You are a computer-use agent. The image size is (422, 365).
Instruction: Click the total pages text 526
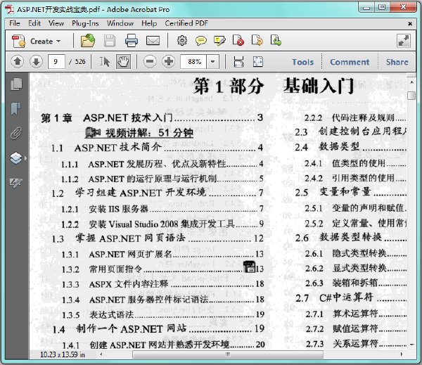(80, 62)
